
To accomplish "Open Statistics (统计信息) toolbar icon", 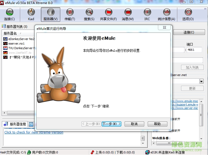I will click(167, 12).
